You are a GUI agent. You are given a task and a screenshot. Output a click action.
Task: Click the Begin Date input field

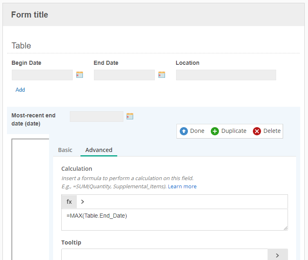click(42, 75)
